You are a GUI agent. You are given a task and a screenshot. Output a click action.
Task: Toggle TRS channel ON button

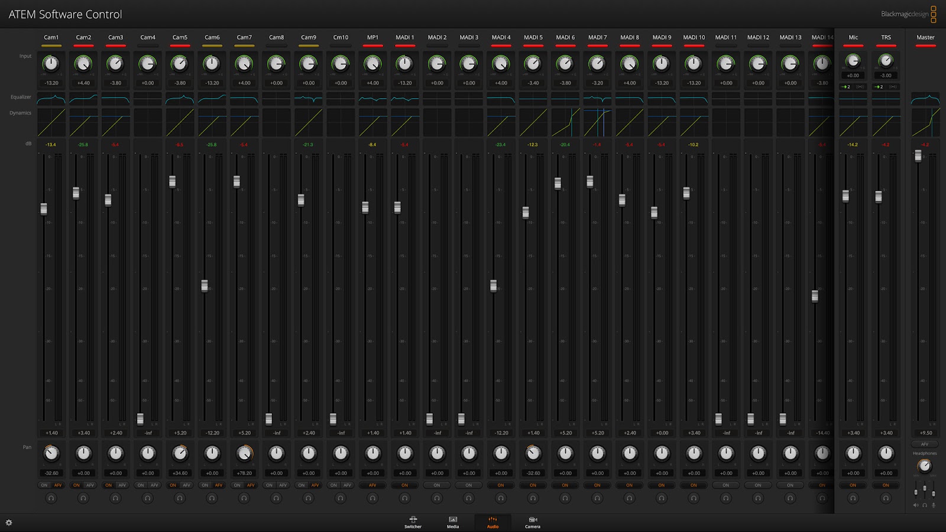click(886, 485)
